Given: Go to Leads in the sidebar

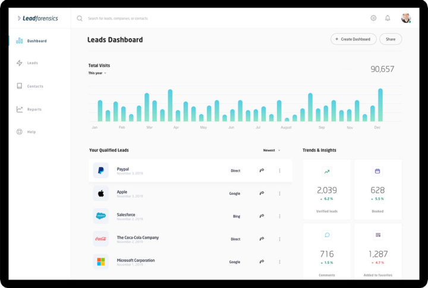Looking at the screenshot, I should [32, 63].
